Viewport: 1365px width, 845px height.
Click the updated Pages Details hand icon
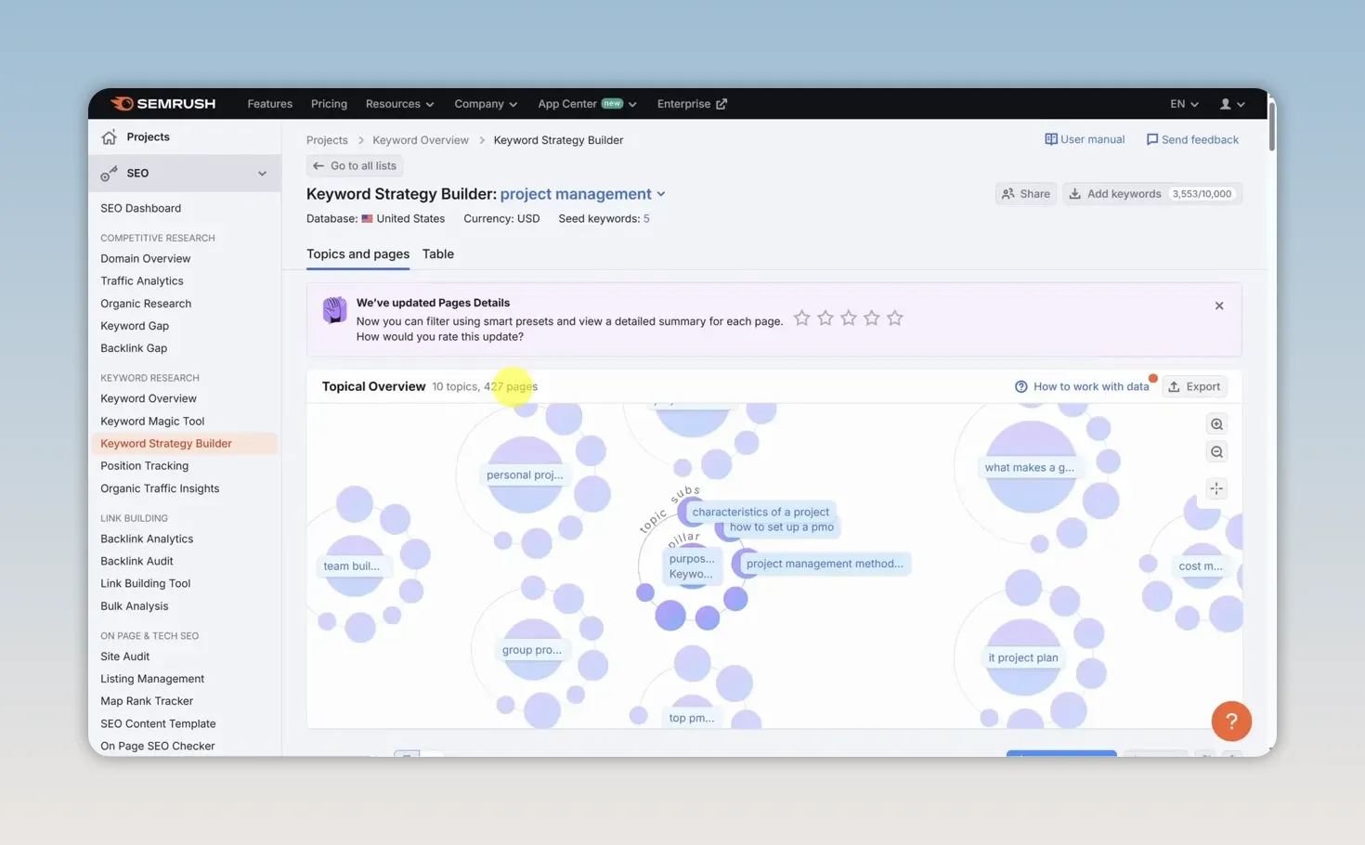[x=334, y=310]
